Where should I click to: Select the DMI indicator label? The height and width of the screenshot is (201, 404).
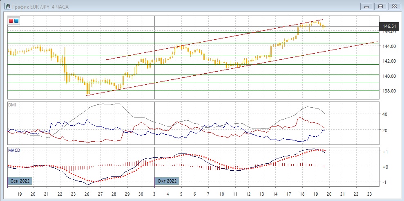pyautogui.click(x=12, y=105)
